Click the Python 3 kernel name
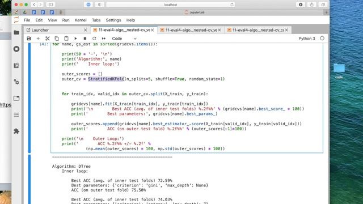Image resolution: width=363 pixels, height=204 pixels. [306, 39]
